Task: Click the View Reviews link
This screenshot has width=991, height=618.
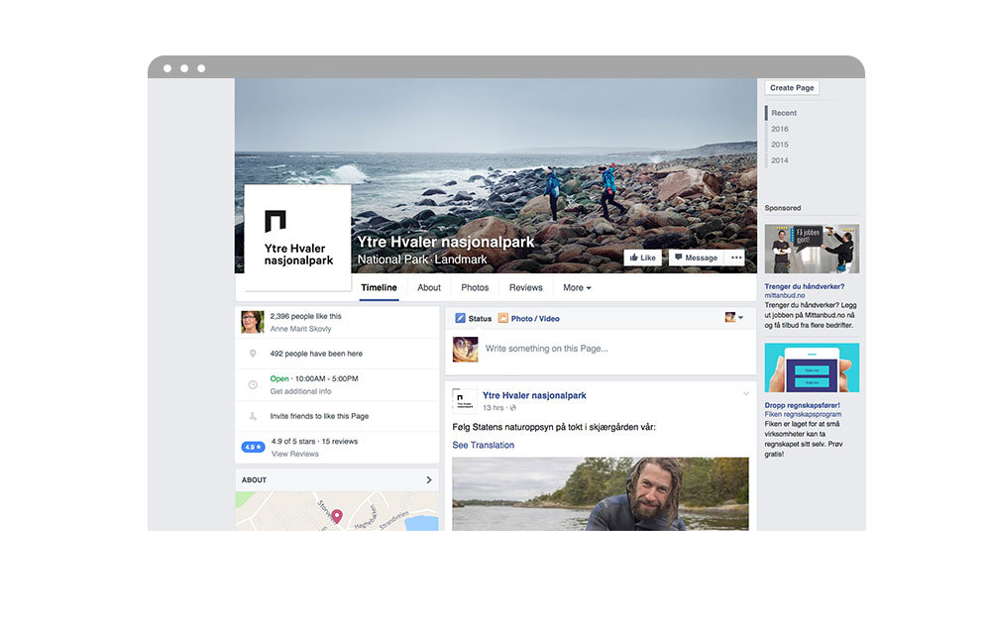Action: tap(295, 454)
